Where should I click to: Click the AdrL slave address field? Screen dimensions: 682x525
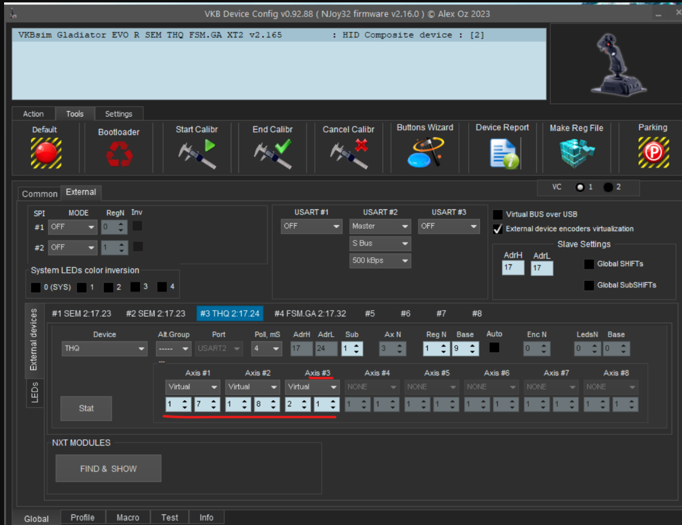[x=542, y=268]
